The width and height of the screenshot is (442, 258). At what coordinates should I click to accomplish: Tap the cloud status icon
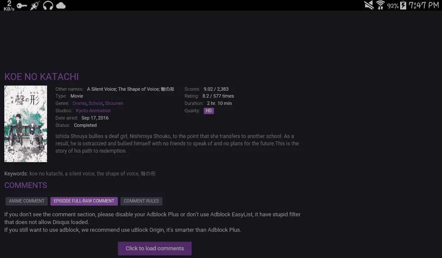pos(61,6)
